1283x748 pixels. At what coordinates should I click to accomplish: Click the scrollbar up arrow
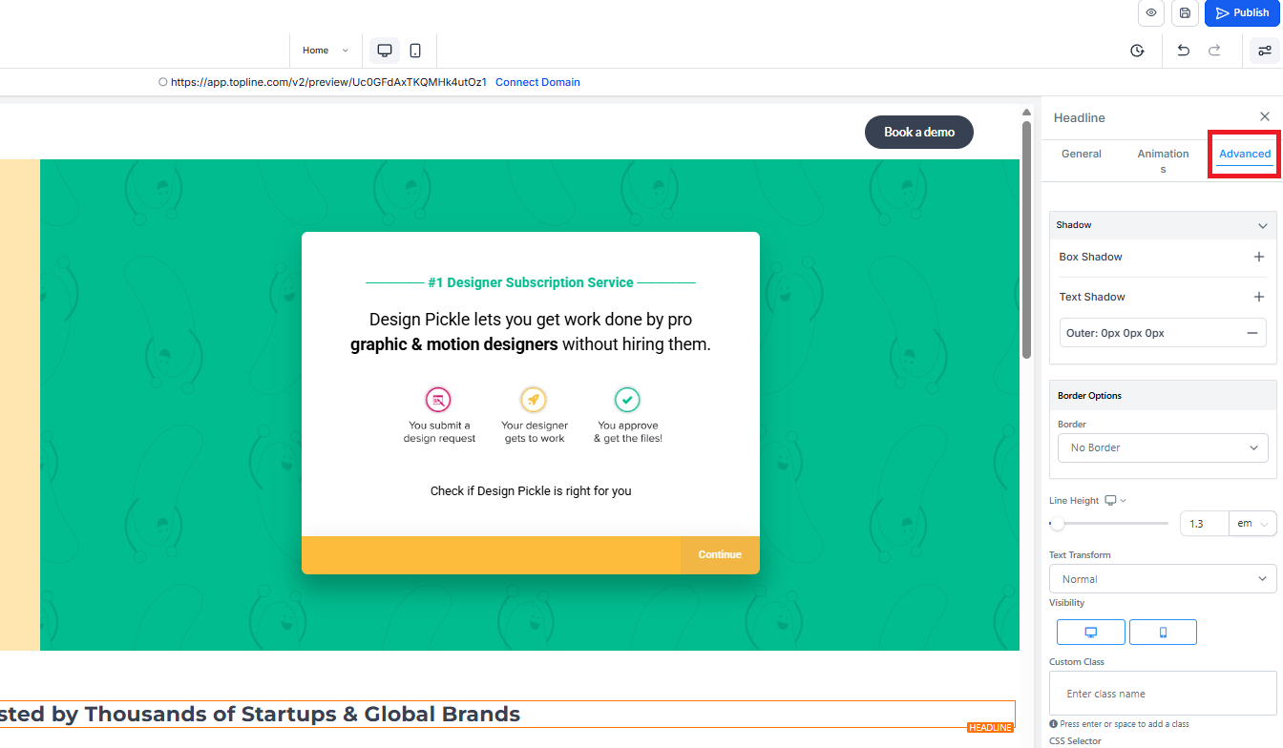[x=1027, y=112]
